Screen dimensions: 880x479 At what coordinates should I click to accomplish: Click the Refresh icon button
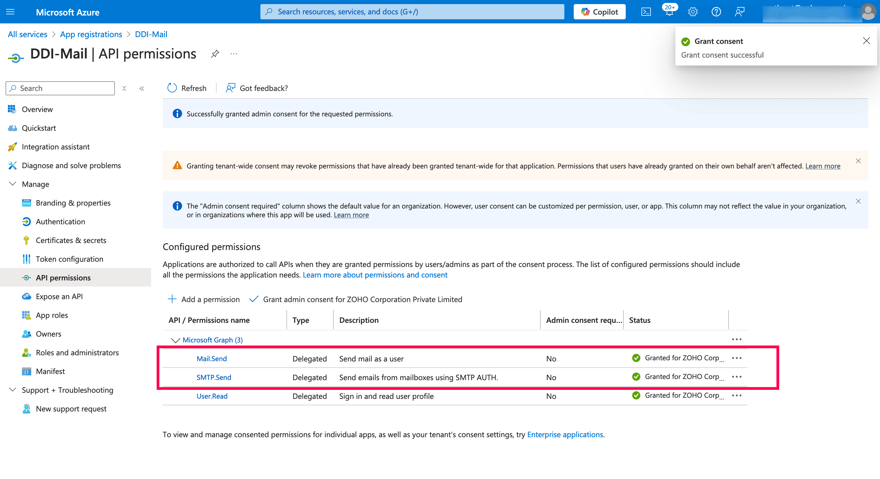[x=172, y=88]
